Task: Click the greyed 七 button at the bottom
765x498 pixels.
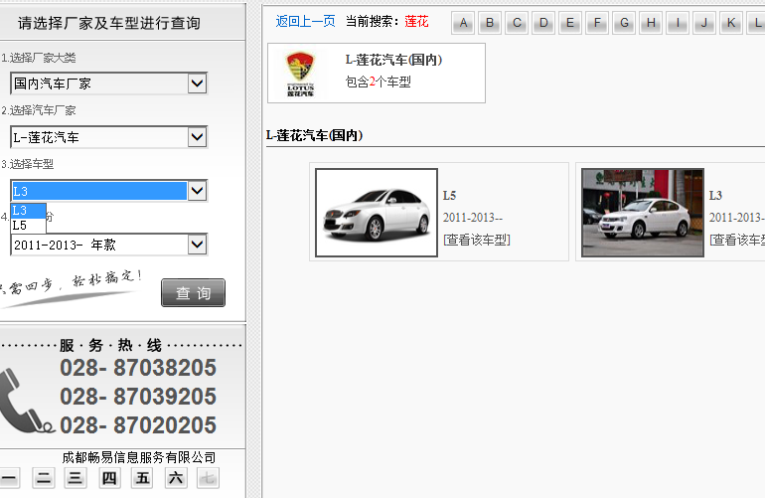Action: pos(208,478)
